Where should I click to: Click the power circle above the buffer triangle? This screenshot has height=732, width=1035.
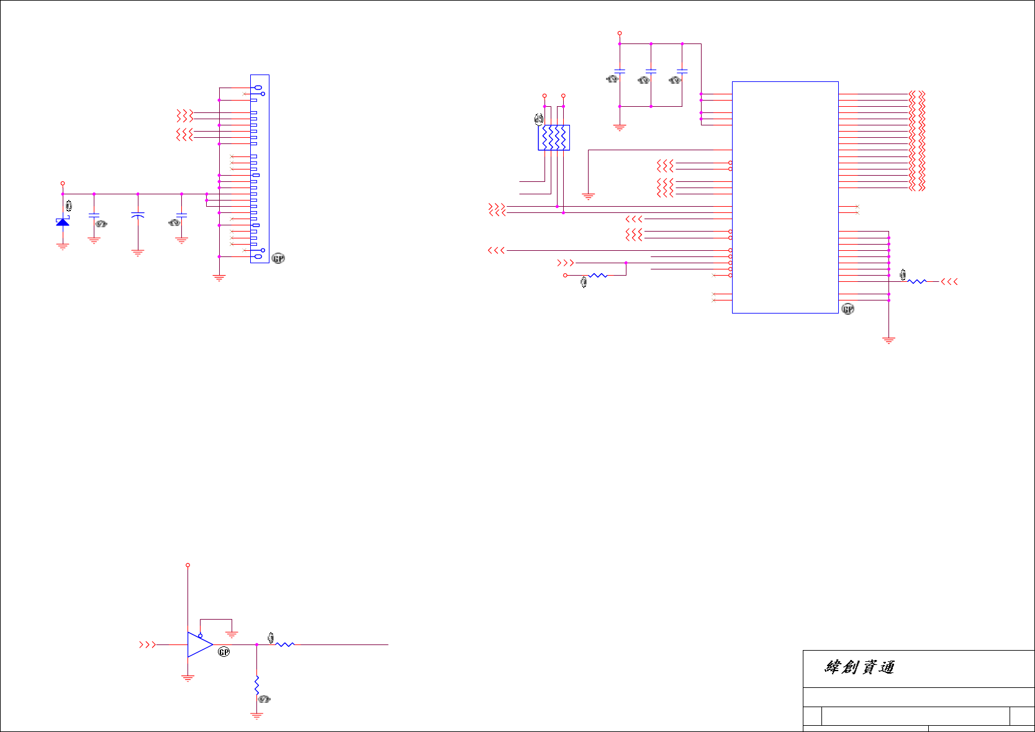pos(188,566)
